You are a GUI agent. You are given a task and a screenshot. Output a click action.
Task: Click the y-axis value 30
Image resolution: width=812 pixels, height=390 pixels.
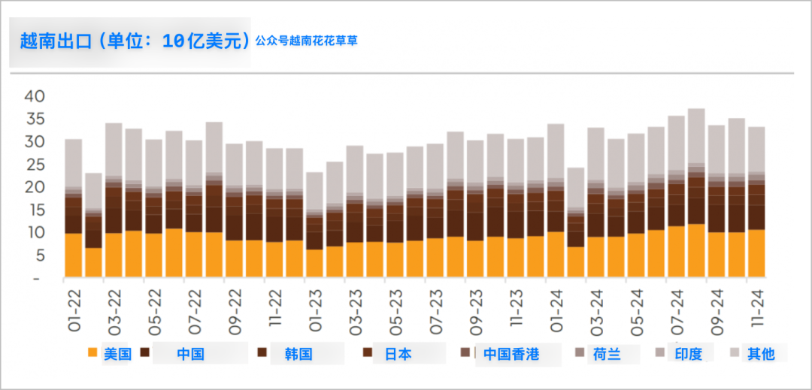click(35, 142)
